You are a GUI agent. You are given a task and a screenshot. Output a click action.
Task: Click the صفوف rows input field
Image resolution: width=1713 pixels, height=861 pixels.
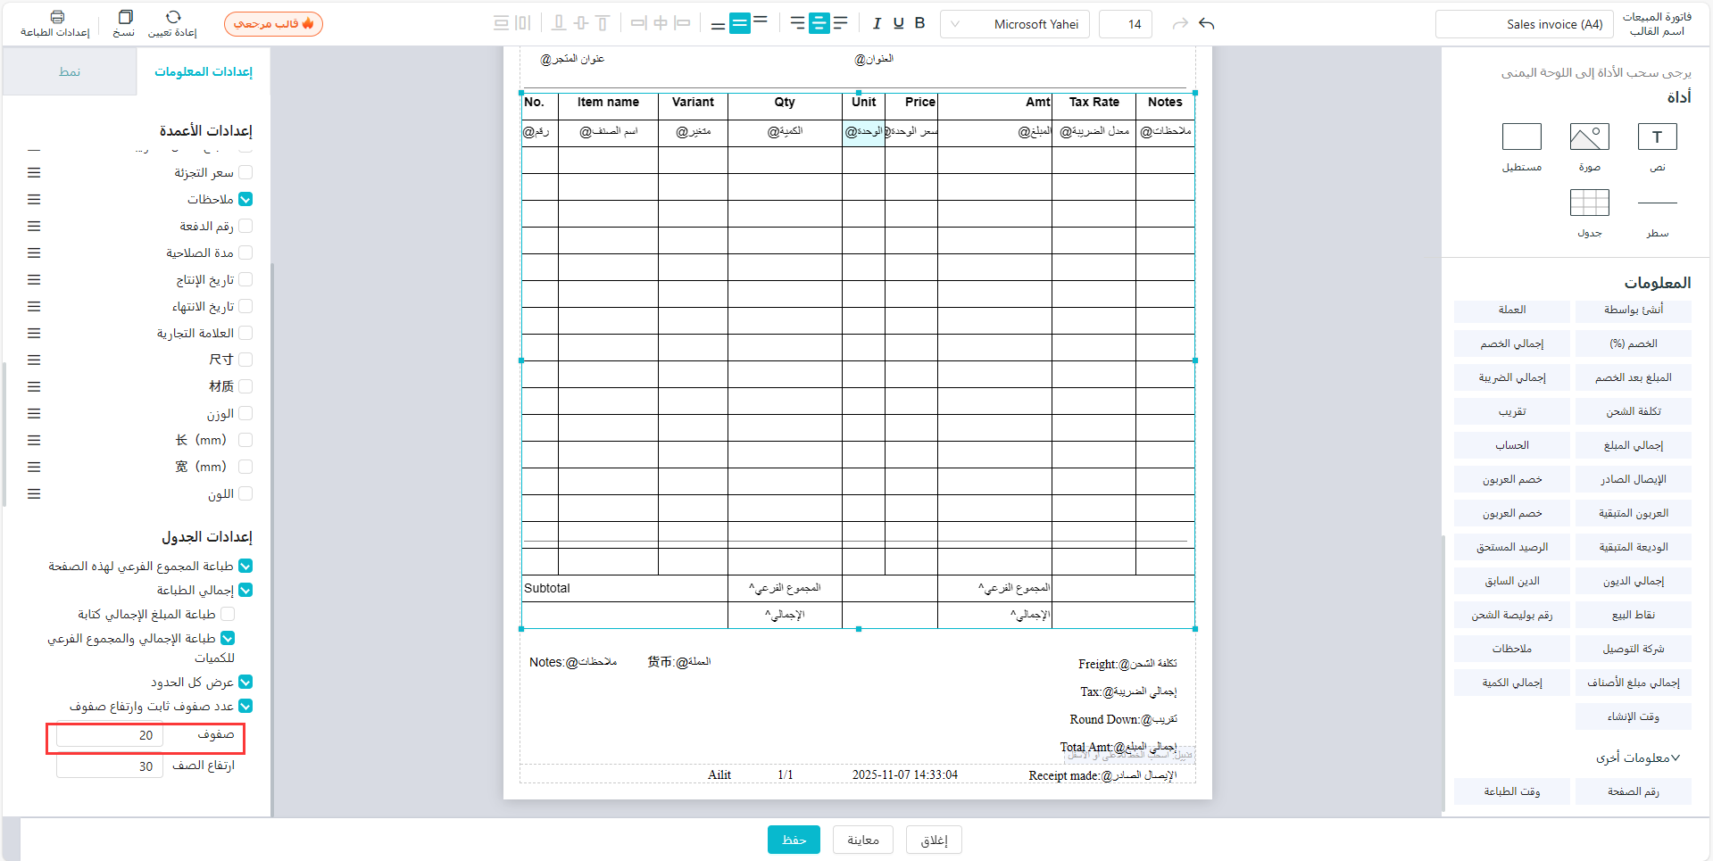[x=110, y=735]
